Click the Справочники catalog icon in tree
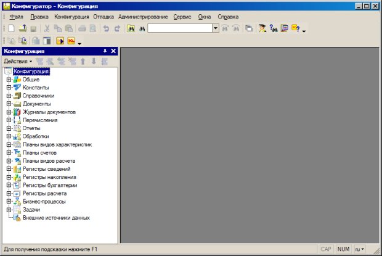 point(17,96)
